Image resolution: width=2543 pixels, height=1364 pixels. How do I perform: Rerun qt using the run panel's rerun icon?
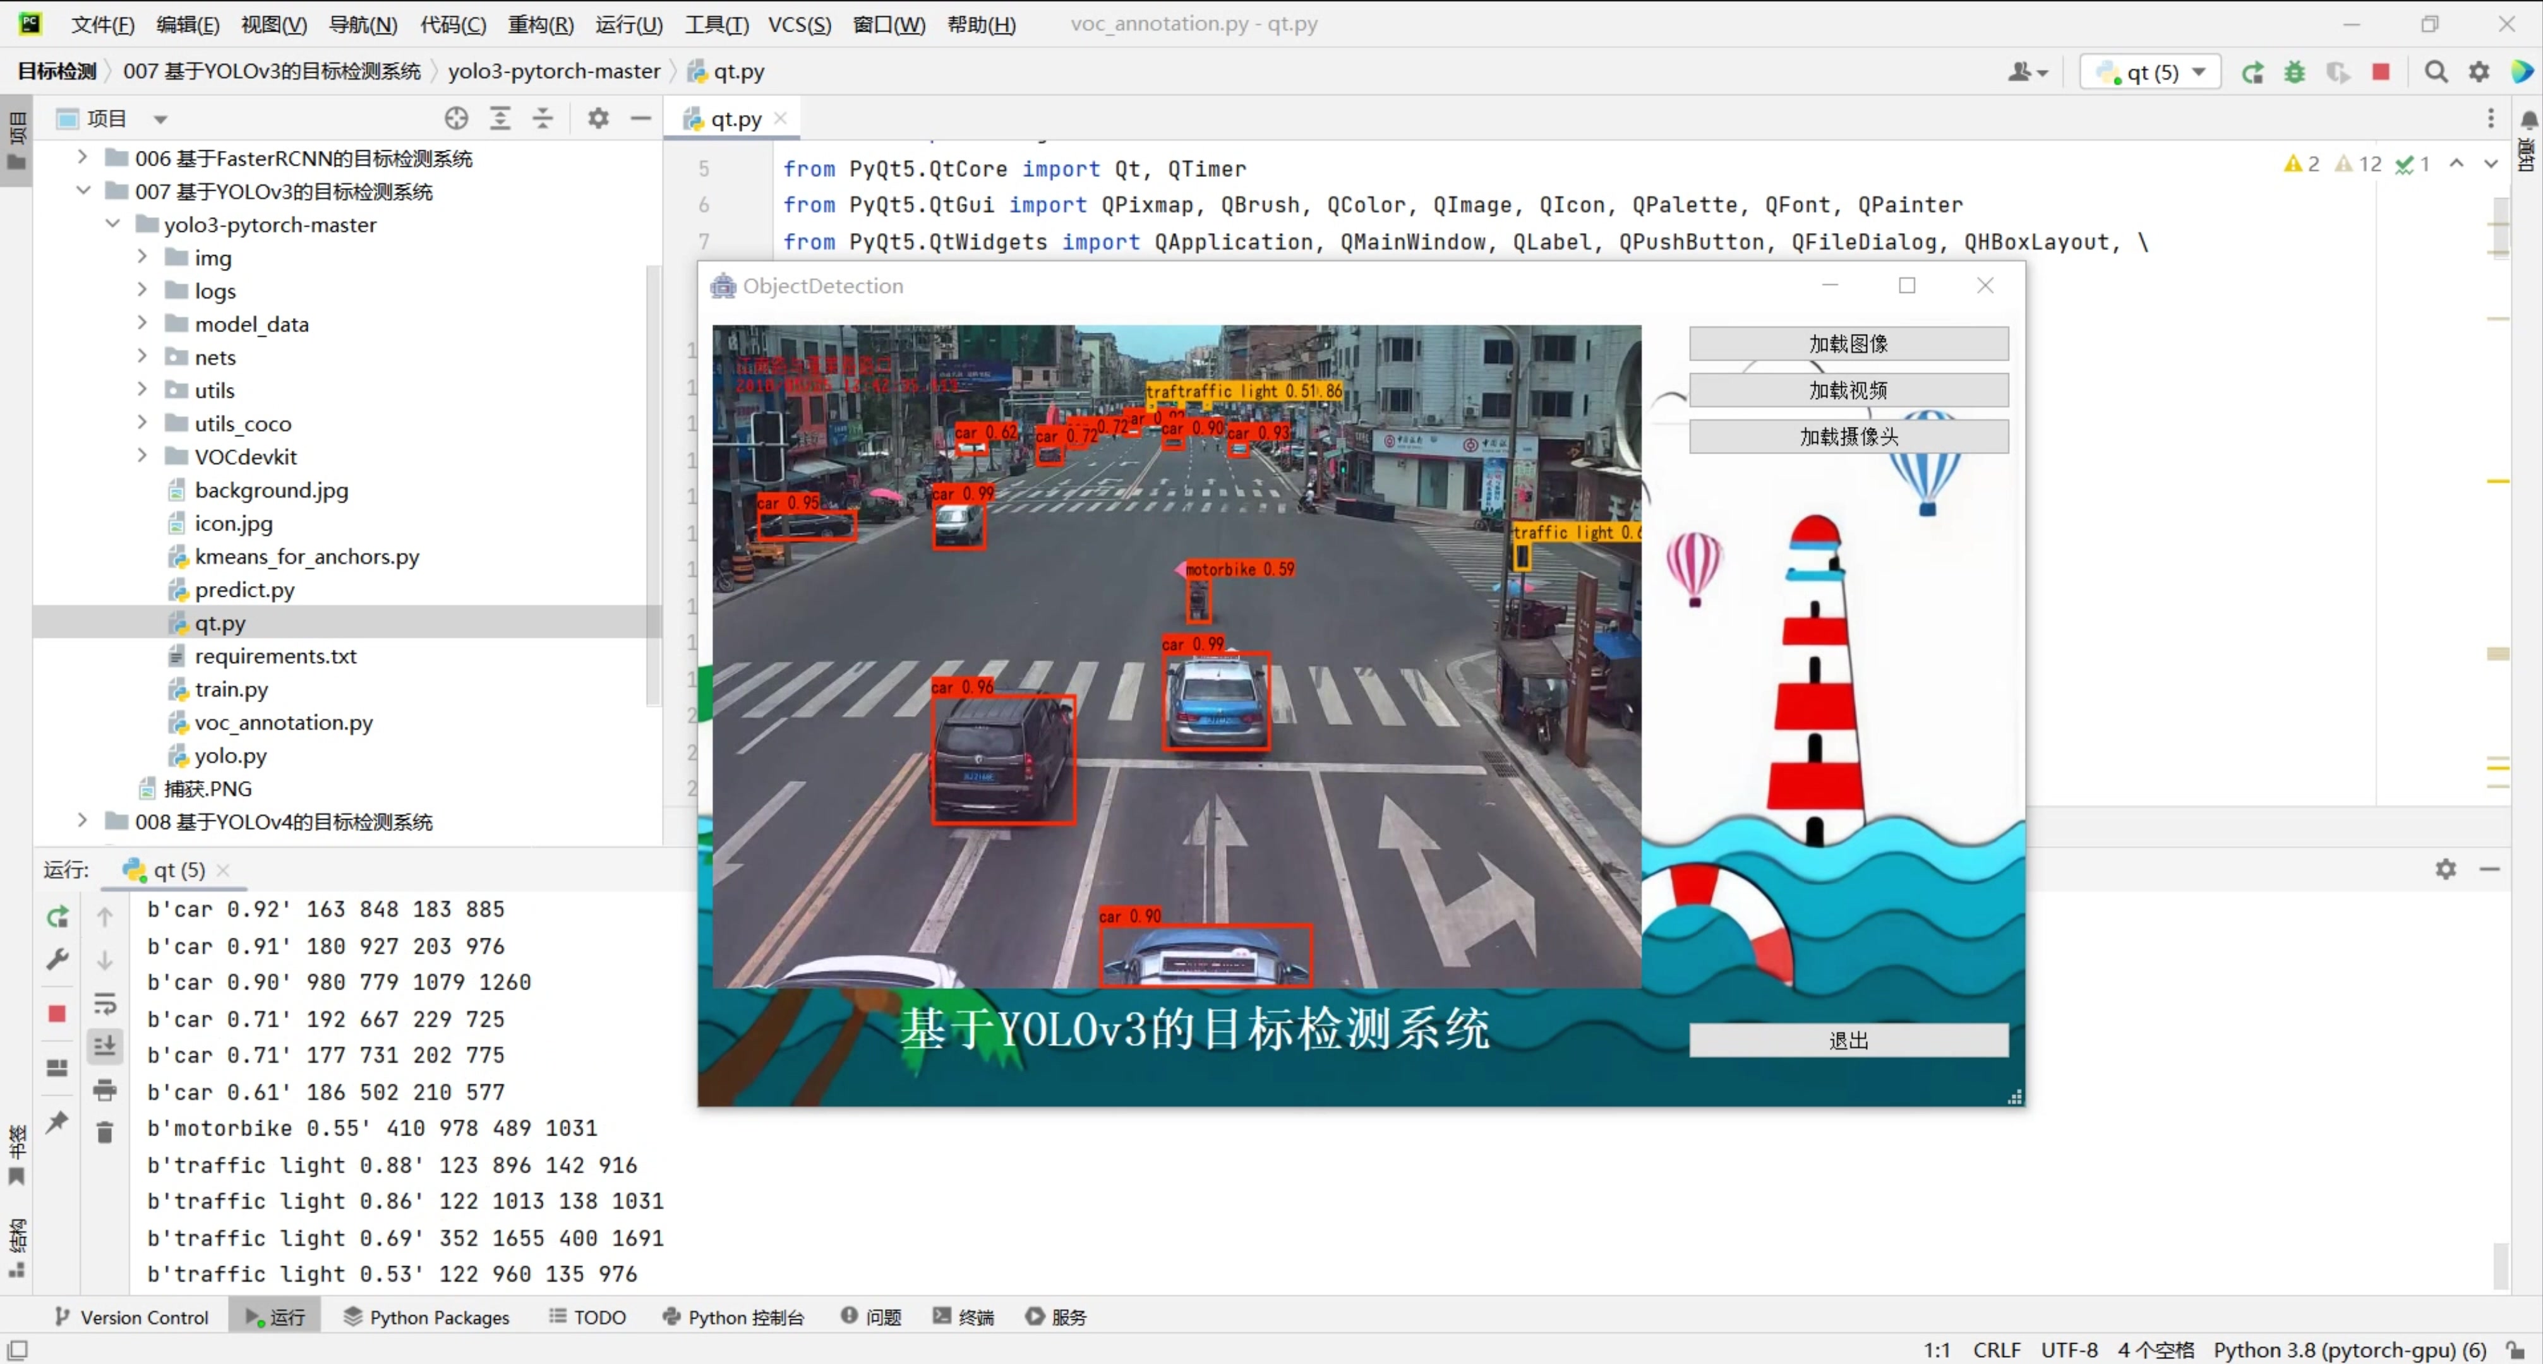tap(57, 917)
